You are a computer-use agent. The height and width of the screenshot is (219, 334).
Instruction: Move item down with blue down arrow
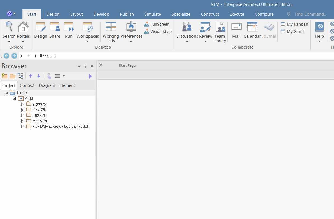coord(39,76)
